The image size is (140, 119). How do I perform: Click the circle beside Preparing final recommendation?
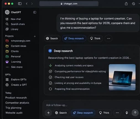50,89
